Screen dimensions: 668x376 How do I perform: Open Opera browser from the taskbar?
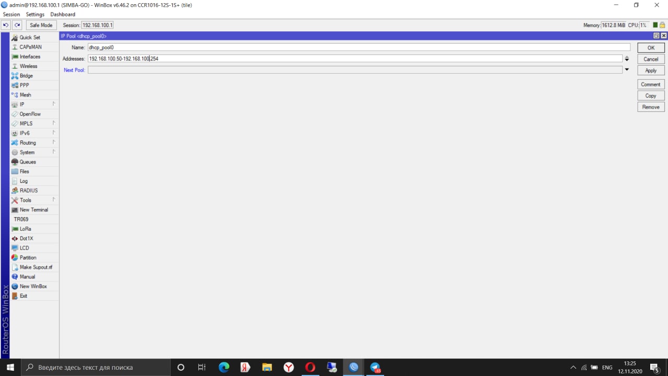[x=310, y=367]
